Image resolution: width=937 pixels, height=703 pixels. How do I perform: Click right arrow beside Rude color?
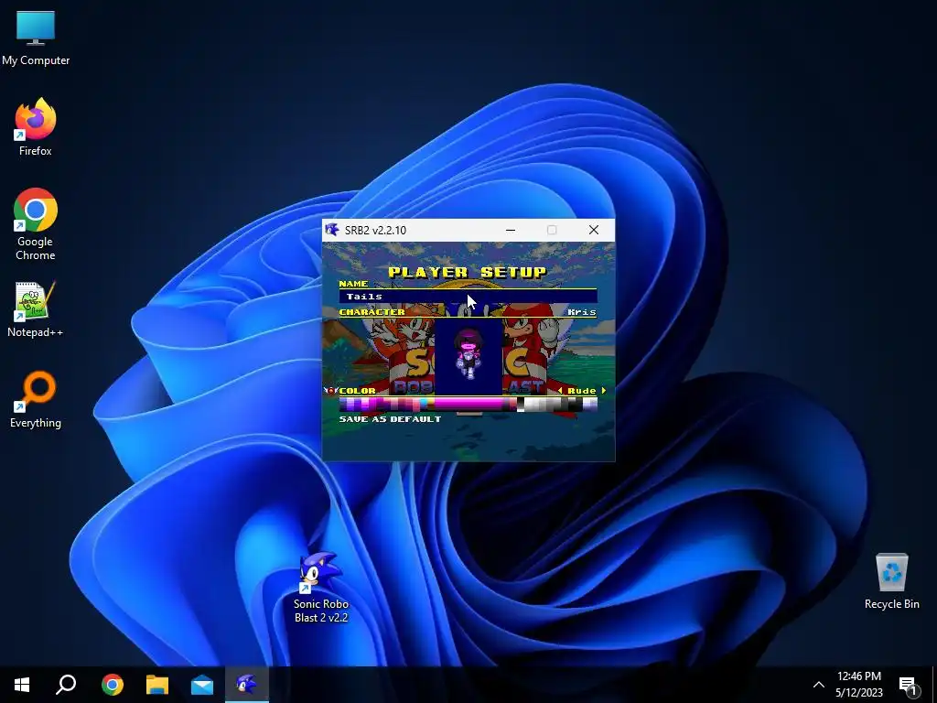tap(604, 390)
